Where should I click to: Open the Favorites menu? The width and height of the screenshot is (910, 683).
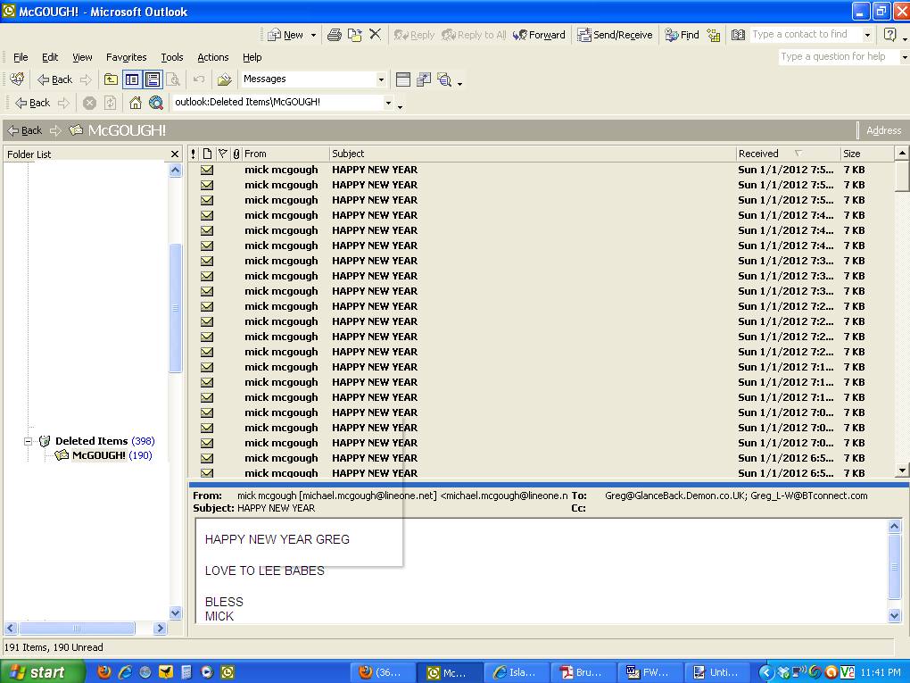(x=126, y=57)
